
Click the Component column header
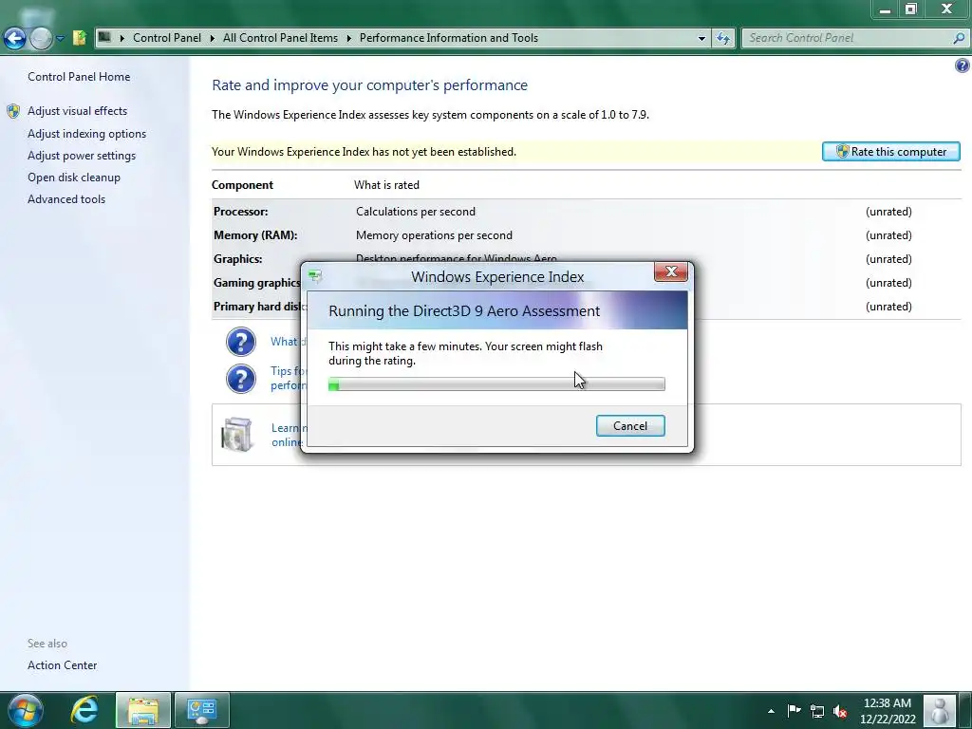pos(242,185)
